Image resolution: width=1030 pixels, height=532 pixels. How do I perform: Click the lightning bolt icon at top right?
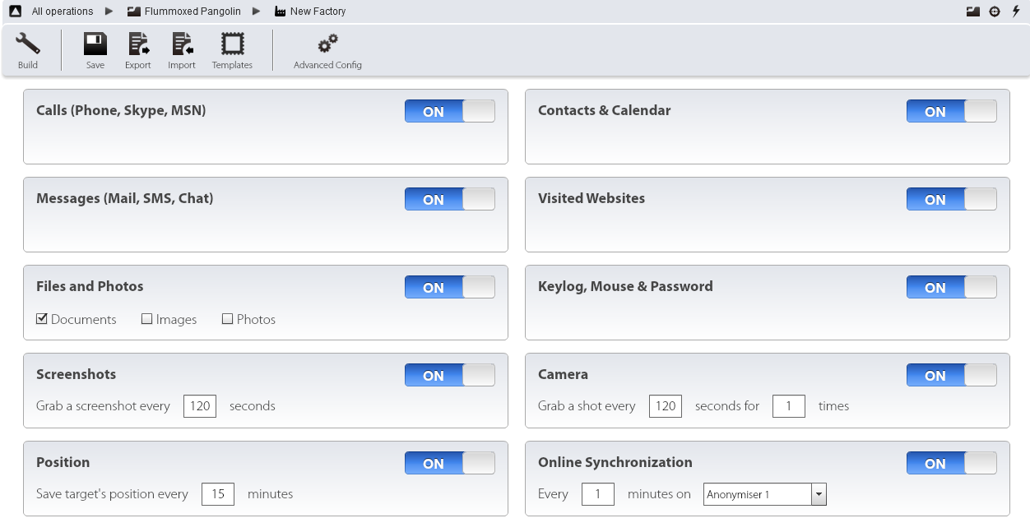pyautogui.click(x=1016, y=12)
